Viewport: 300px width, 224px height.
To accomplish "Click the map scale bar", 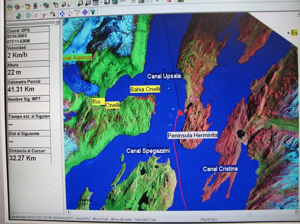I will [86, 202].
